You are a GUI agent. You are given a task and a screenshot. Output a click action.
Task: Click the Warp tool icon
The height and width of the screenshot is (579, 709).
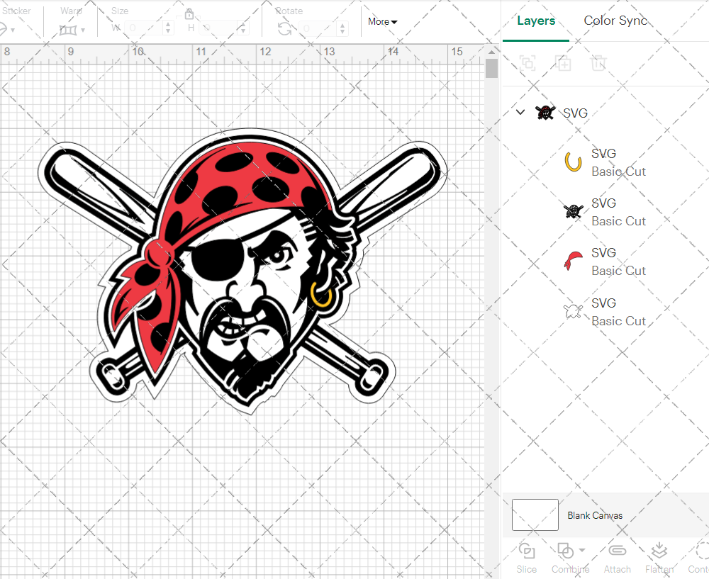coord(68,30)
